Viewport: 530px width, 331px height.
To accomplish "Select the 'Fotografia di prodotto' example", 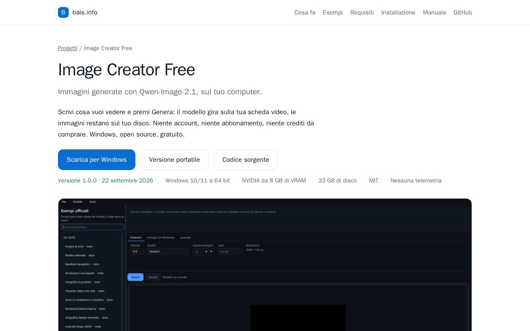I will click(x=82, y=282).
